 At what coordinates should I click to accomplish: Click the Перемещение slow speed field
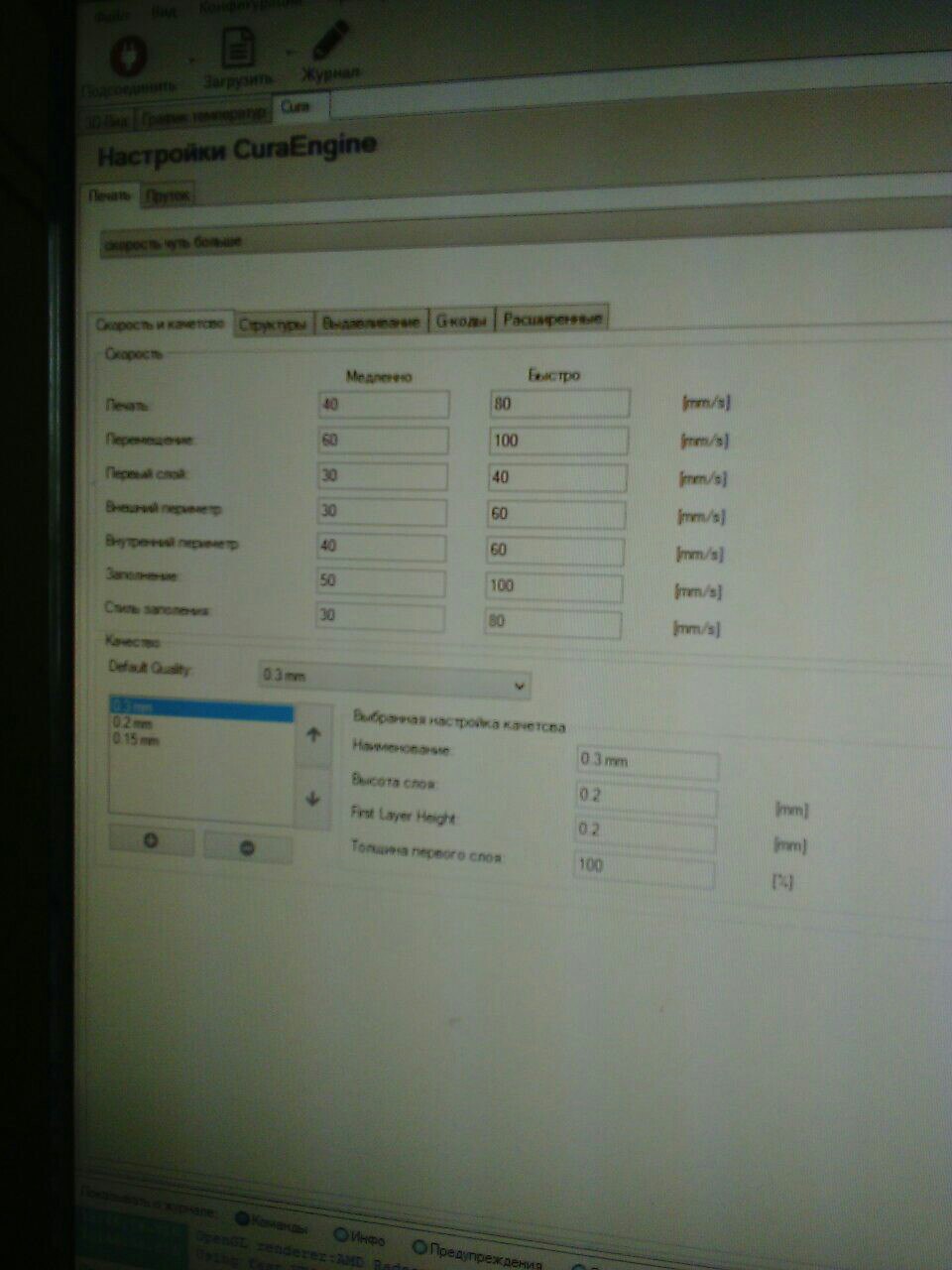click(383, 441)
